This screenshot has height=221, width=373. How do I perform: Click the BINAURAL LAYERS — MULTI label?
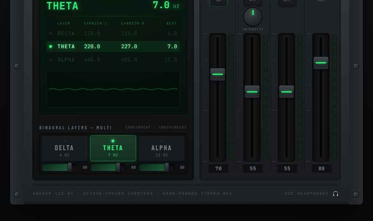[x=75, y=128]
